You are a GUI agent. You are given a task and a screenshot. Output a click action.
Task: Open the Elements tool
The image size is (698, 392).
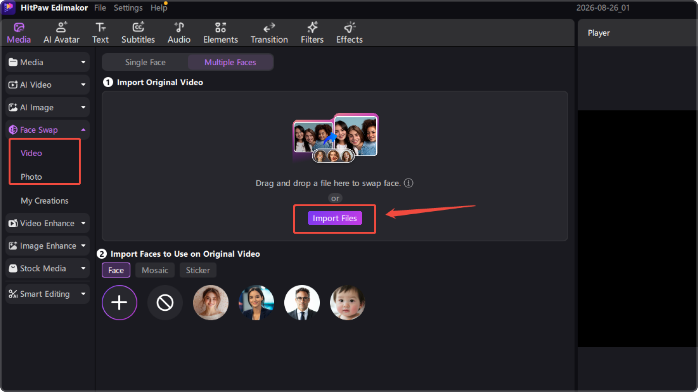220,33
